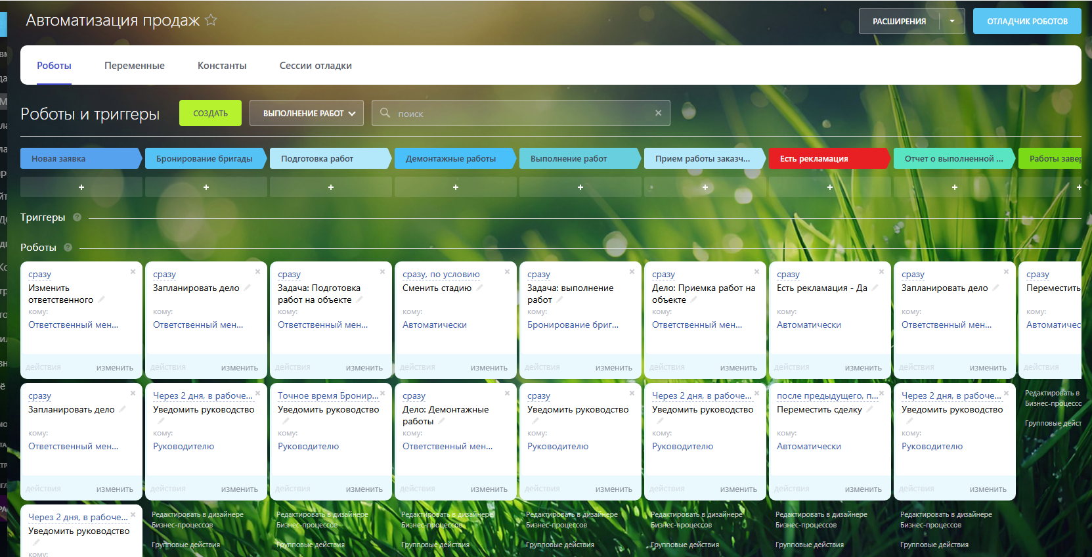Select the Демонтажные работы stage header
This screenshot has height=557, width=1092.
coord(456,158)
